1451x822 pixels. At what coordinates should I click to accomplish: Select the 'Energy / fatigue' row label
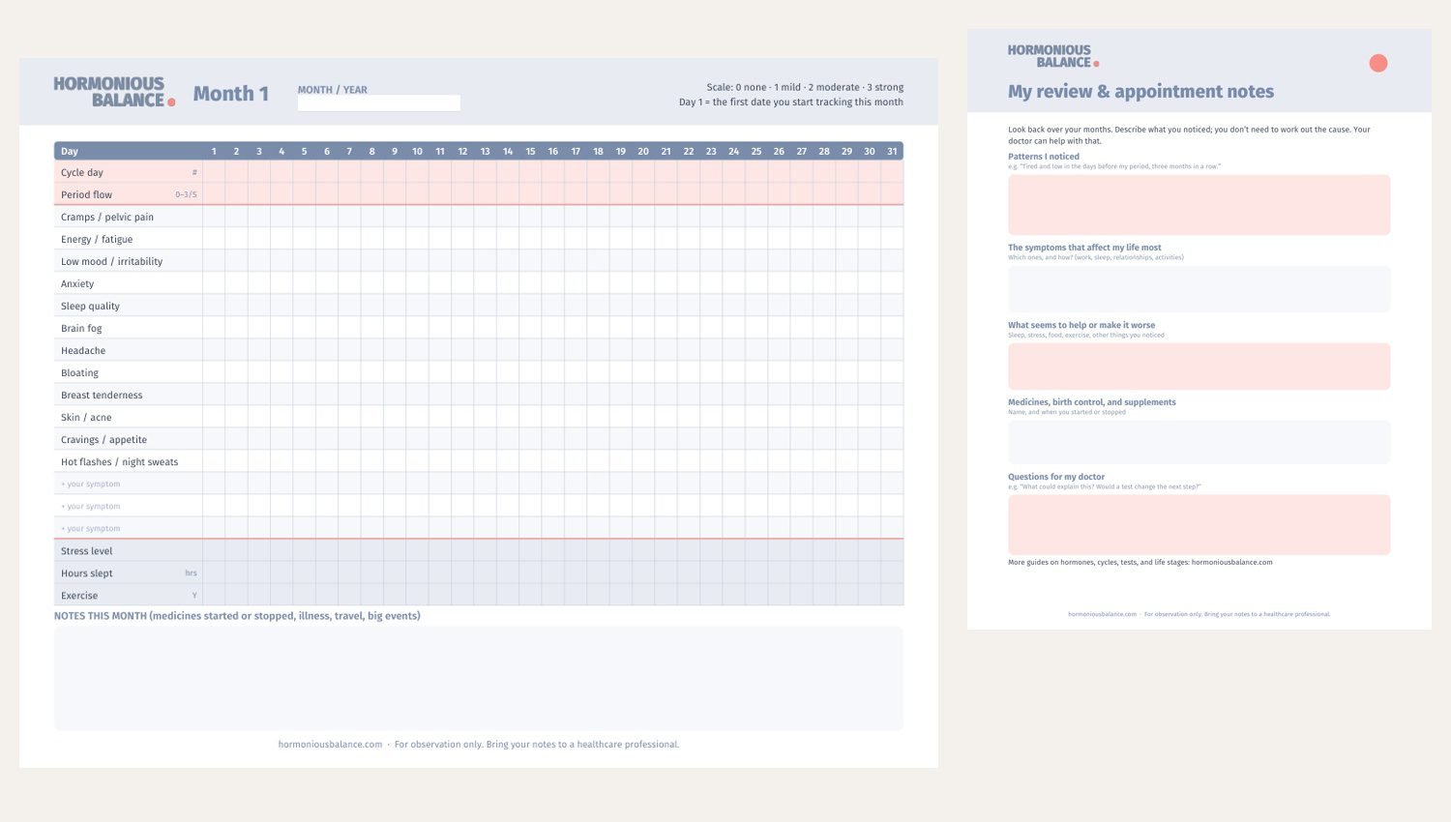(97, 239)
